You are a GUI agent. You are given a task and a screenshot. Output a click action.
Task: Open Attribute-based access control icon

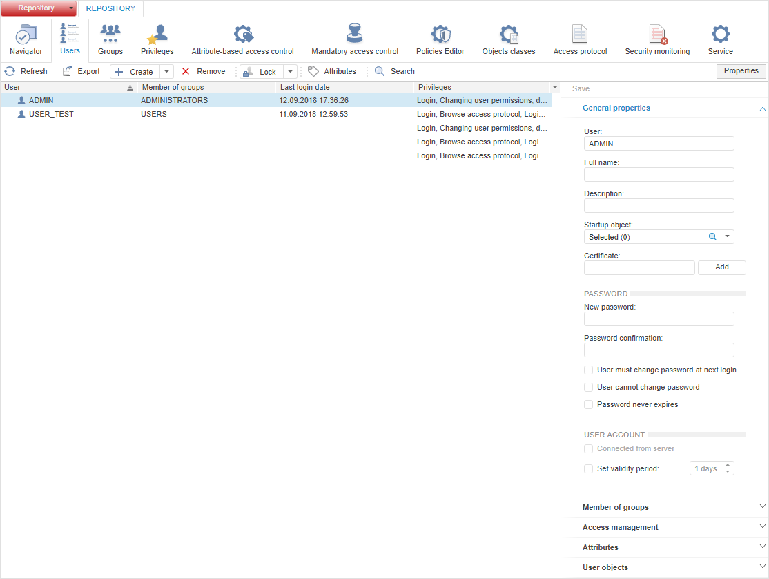pyautogui.click(x=243, y=35)
